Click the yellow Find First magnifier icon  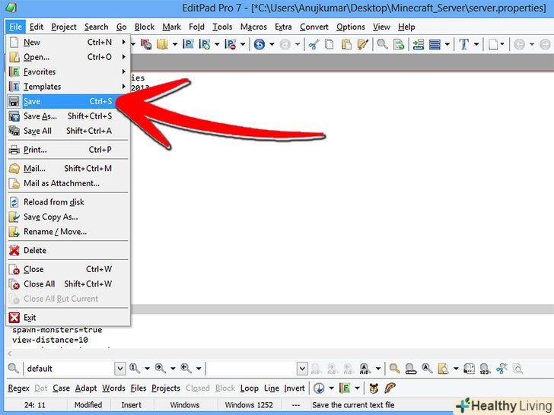394,369
